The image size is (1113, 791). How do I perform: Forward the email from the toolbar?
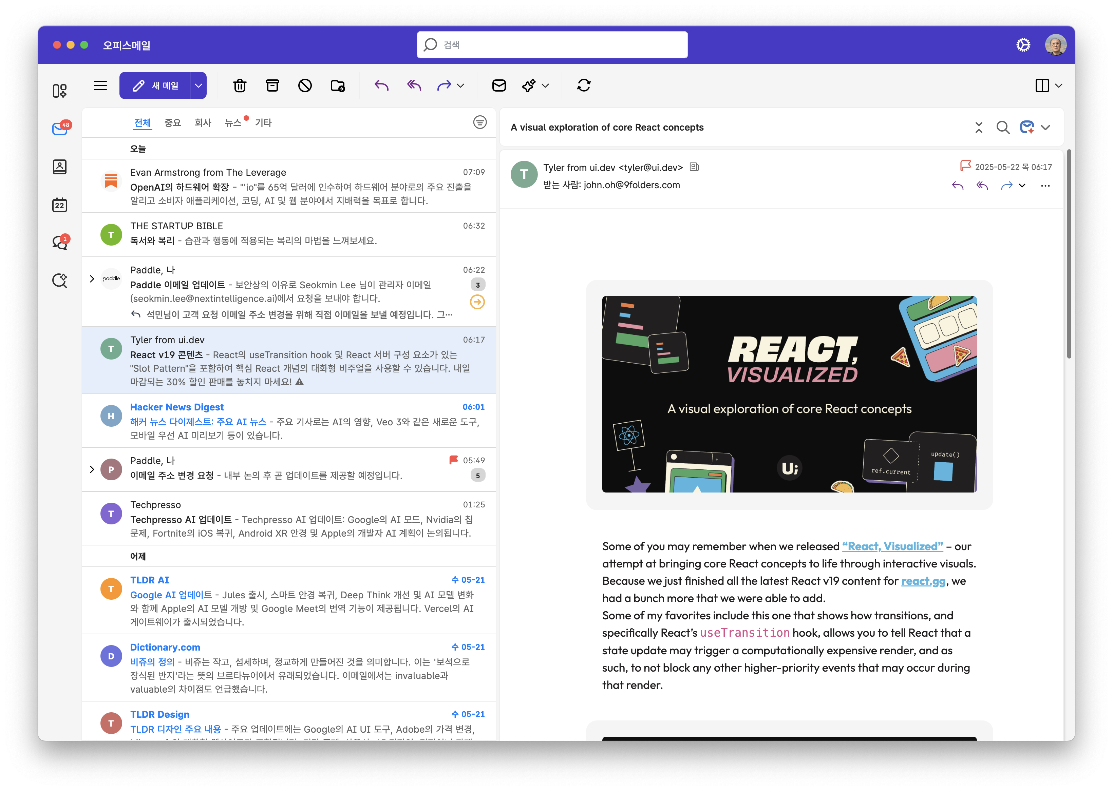[x=444, y=86]
